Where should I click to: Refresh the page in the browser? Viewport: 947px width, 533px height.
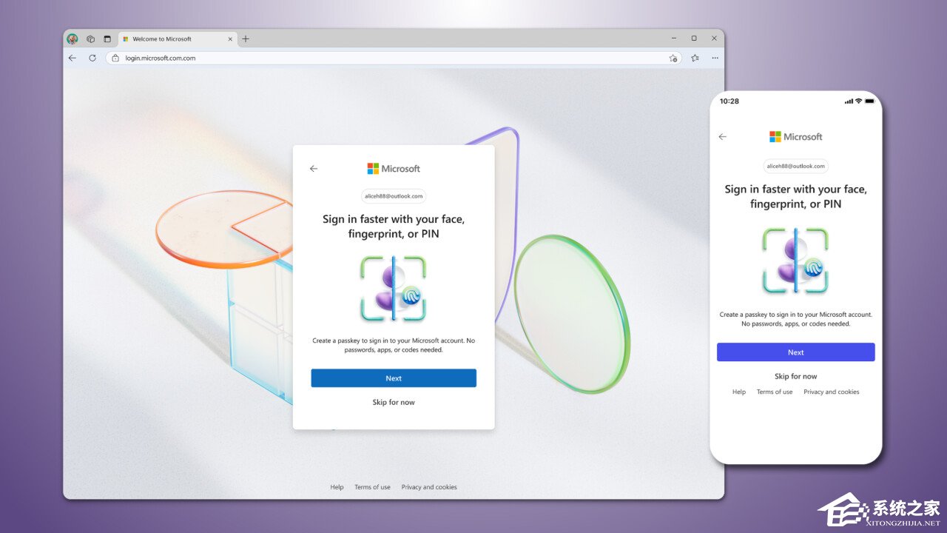[x=92, y=58]
